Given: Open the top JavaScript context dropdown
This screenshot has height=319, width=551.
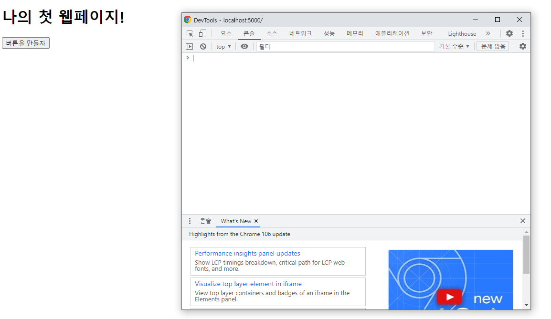Looking at the screenshot, I should tap(223, 46).
